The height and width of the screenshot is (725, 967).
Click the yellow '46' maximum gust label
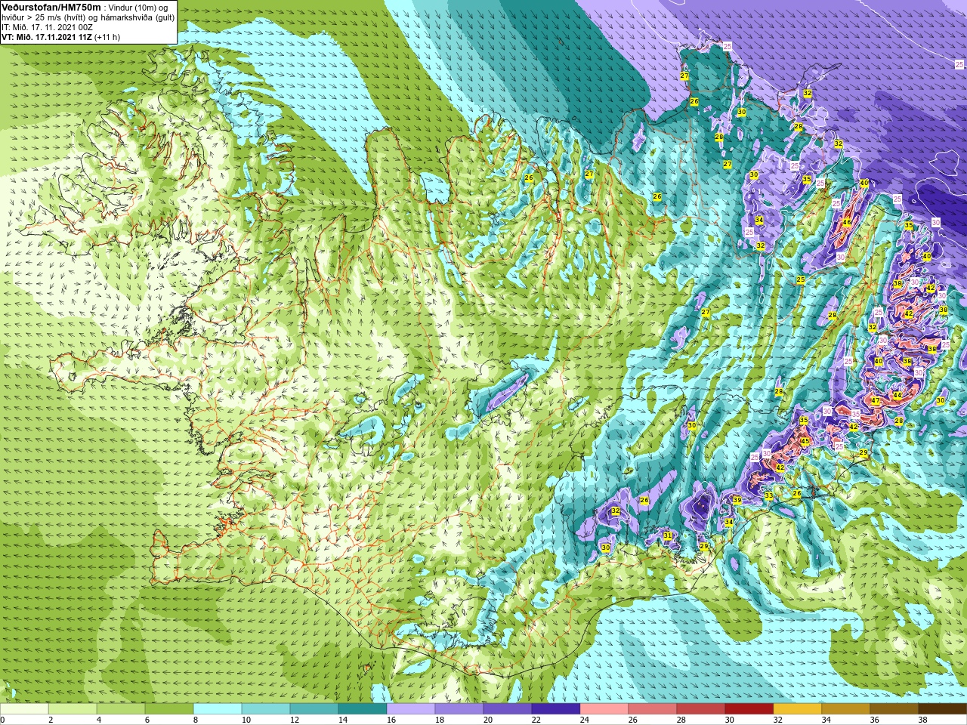click(x=847, y=223)
